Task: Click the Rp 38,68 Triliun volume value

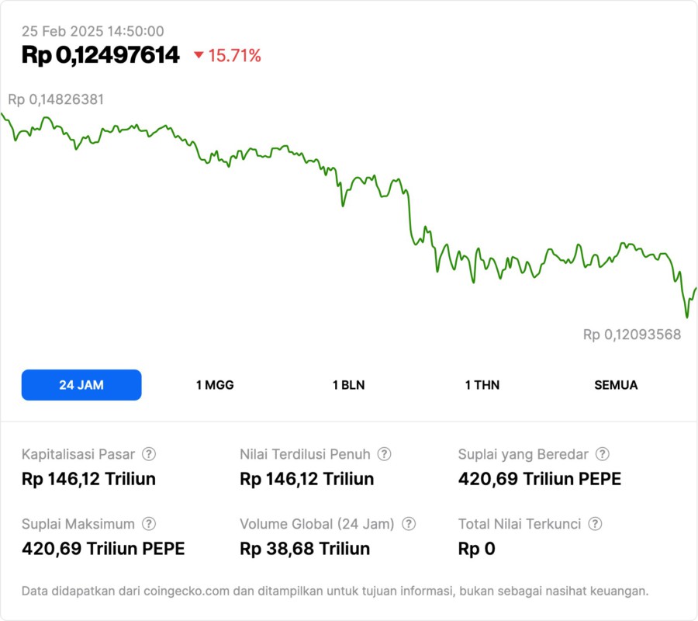Action: (305, 549)
